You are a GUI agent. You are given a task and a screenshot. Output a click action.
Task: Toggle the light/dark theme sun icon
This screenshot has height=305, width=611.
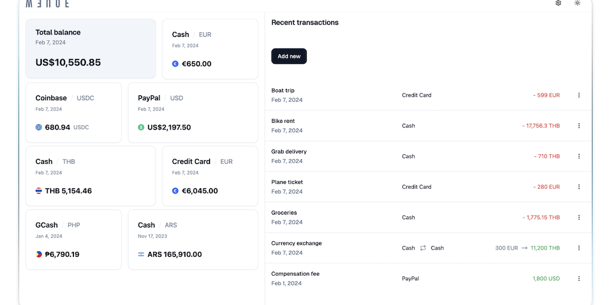click(577, 3)
